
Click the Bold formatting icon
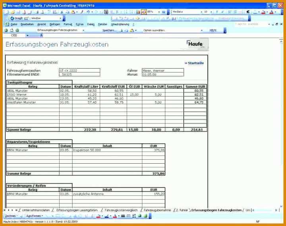point(217,12)
